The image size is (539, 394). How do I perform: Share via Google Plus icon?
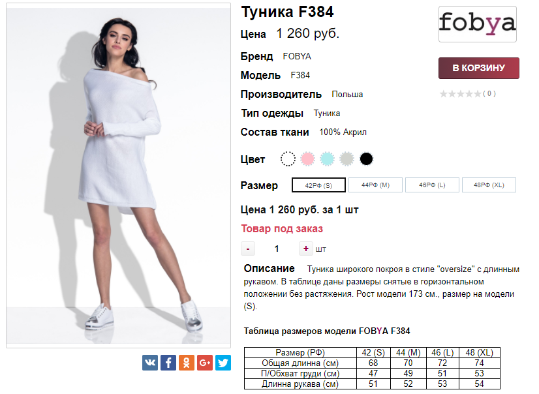coord(205,363)
